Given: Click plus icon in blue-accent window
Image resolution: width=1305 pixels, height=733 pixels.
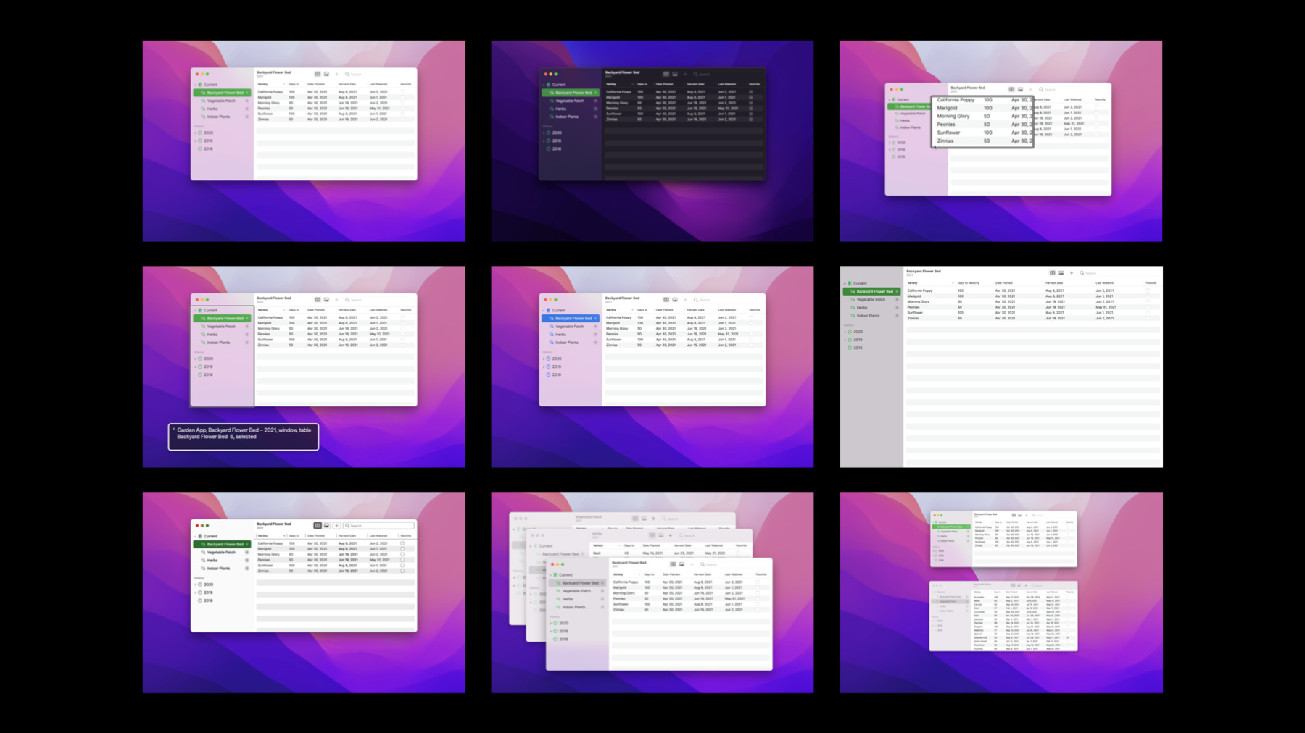Looking at the screenshot, I should [685, 300].
